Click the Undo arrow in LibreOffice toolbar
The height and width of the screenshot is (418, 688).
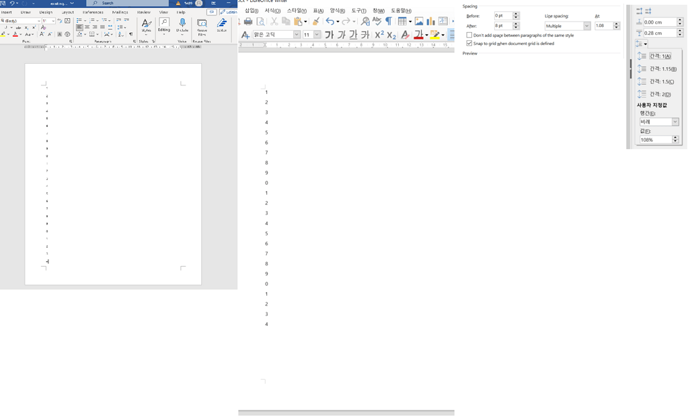pyautogui.click(x=330, y=21)
